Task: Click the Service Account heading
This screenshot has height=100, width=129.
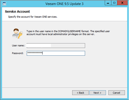Action: click(x=17, y=12)
